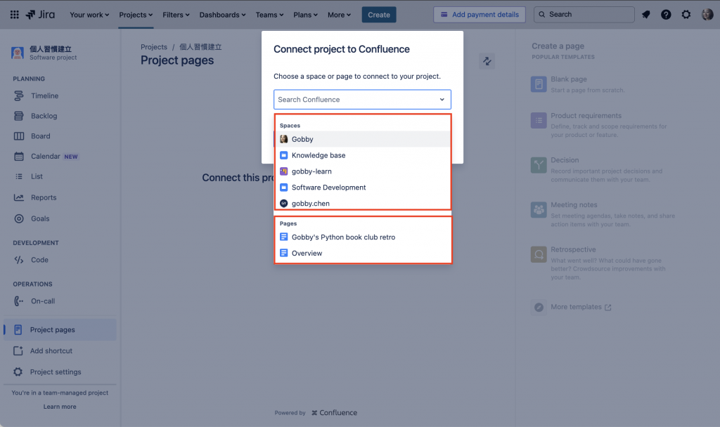
Task: Click the Jira logo
Action: (40, 15)
